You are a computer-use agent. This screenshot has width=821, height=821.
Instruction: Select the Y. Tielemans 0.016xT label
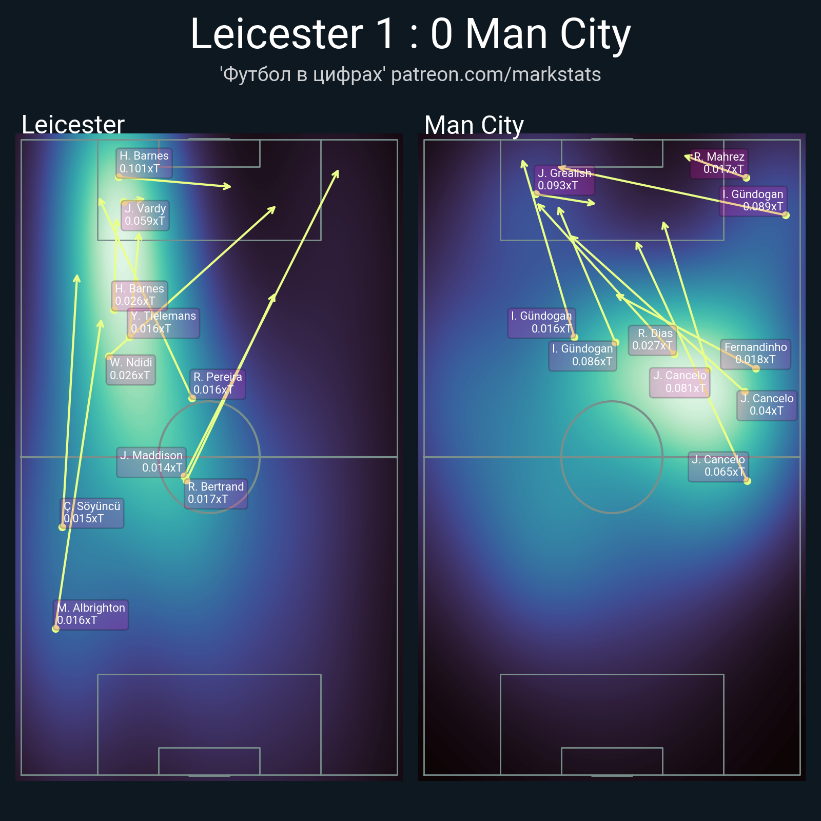(x=163, y=323)
